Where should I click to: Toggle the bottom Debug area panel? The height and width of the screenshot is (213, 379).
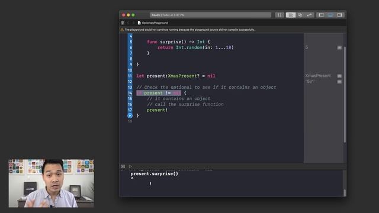pyautogui.click(x=330, y=15)
